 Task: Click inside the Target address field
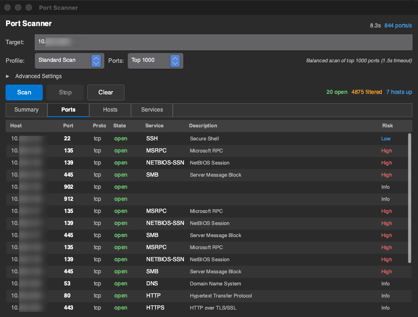coord(223,42)
